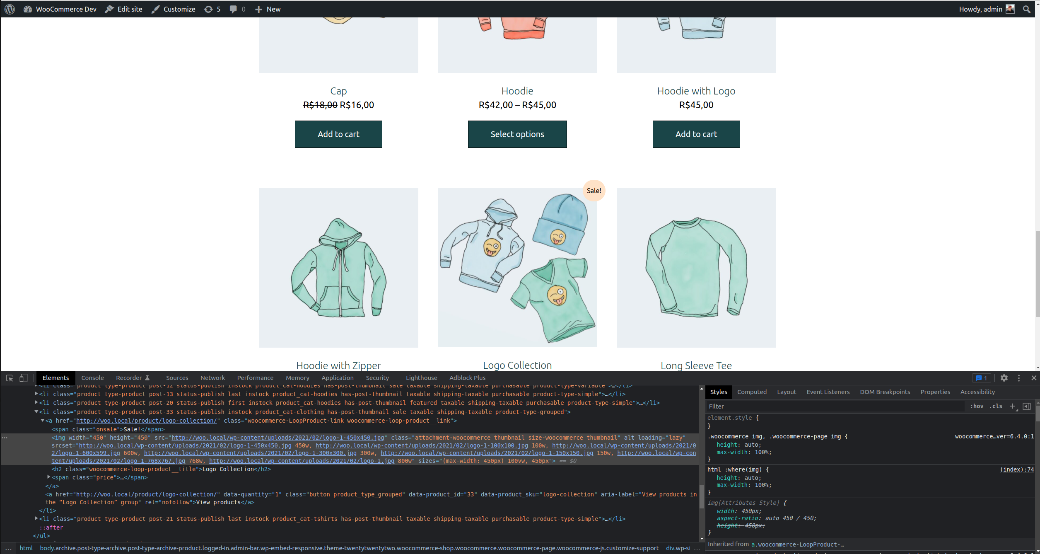Open the issues counter panel in DevTools
1040x554 pixels.
pos(981,377)
